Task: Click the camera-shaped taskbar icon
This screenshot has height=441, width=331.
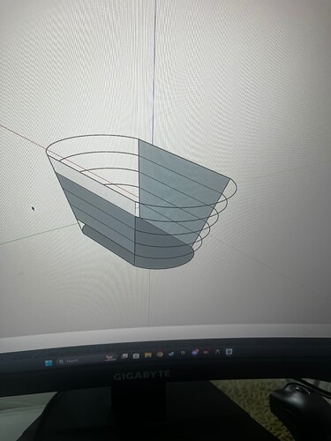Action: tap(136, 356)
